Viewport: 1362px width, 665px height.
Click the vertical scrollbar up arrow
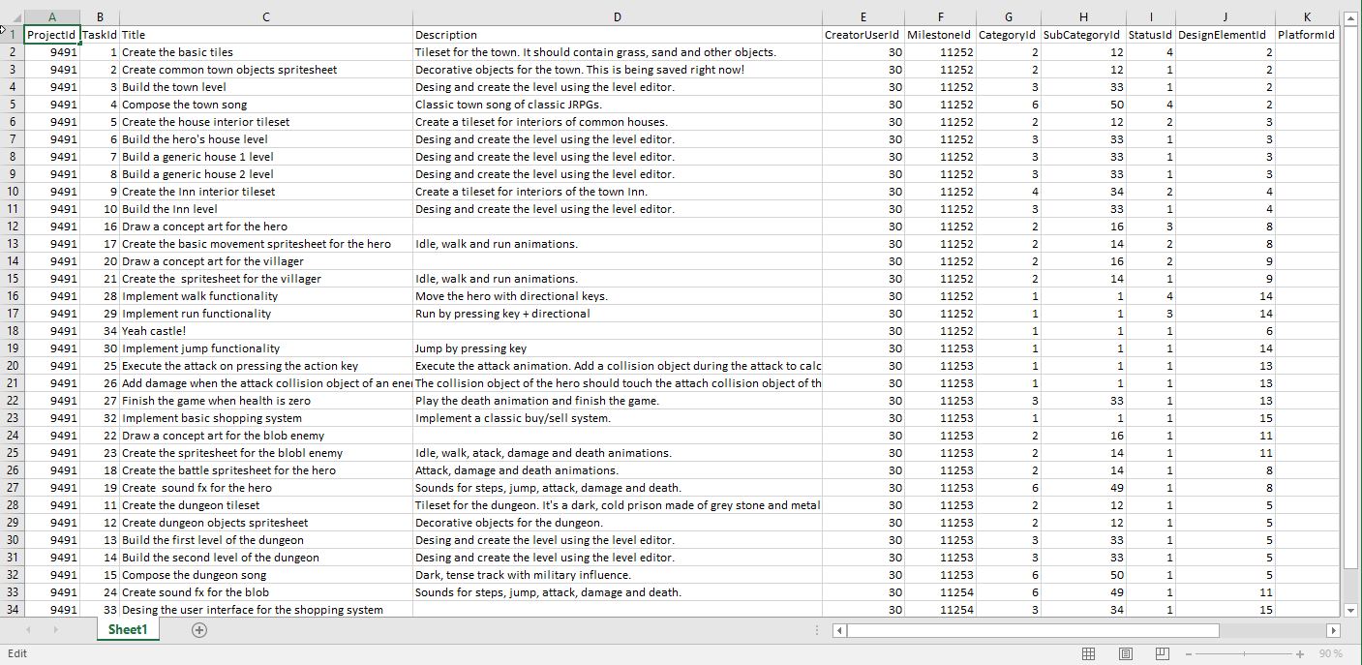[x=1351, y=18]
